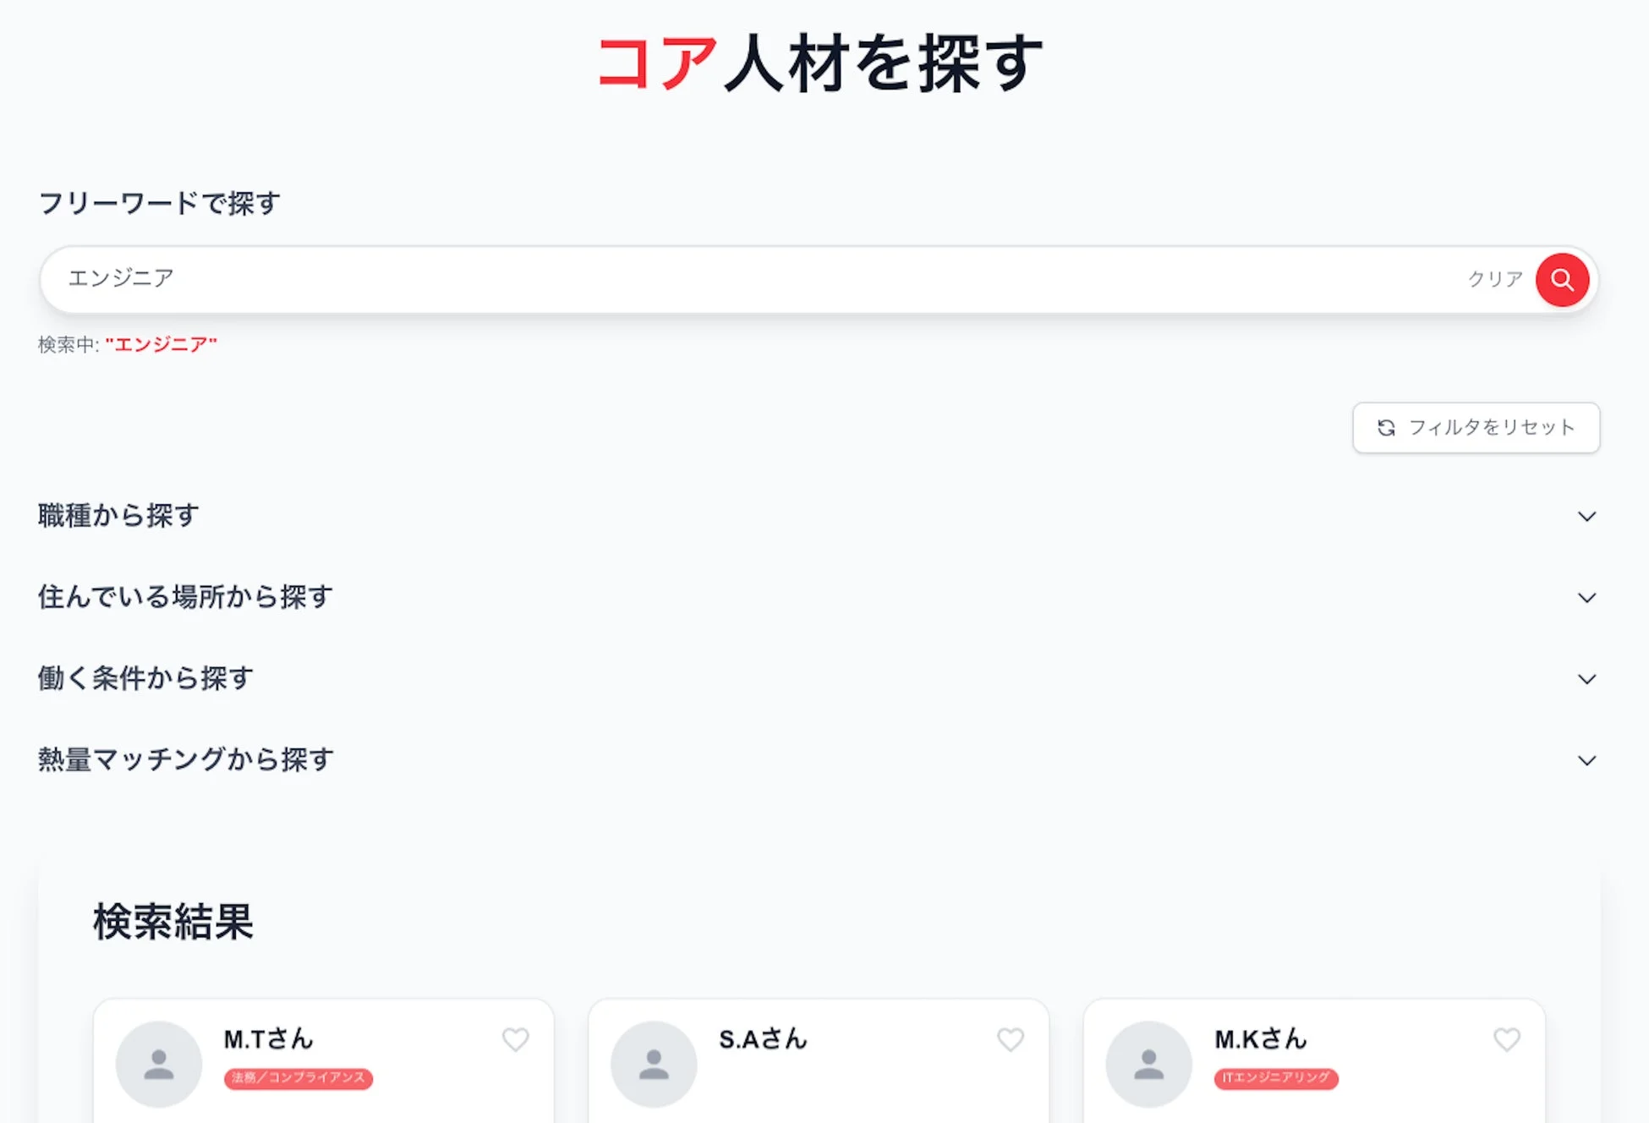This screenshot has width=1649, height=1123.
Task: Toggle the heart on M.Kさん's card
Action: pyautogui.click(x=1506, y=1040)
